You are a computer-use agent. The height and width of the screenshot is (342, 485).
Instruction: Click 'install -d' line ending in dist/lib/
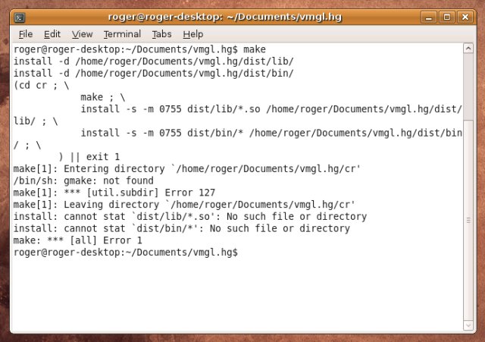click(x=153, y=61)
